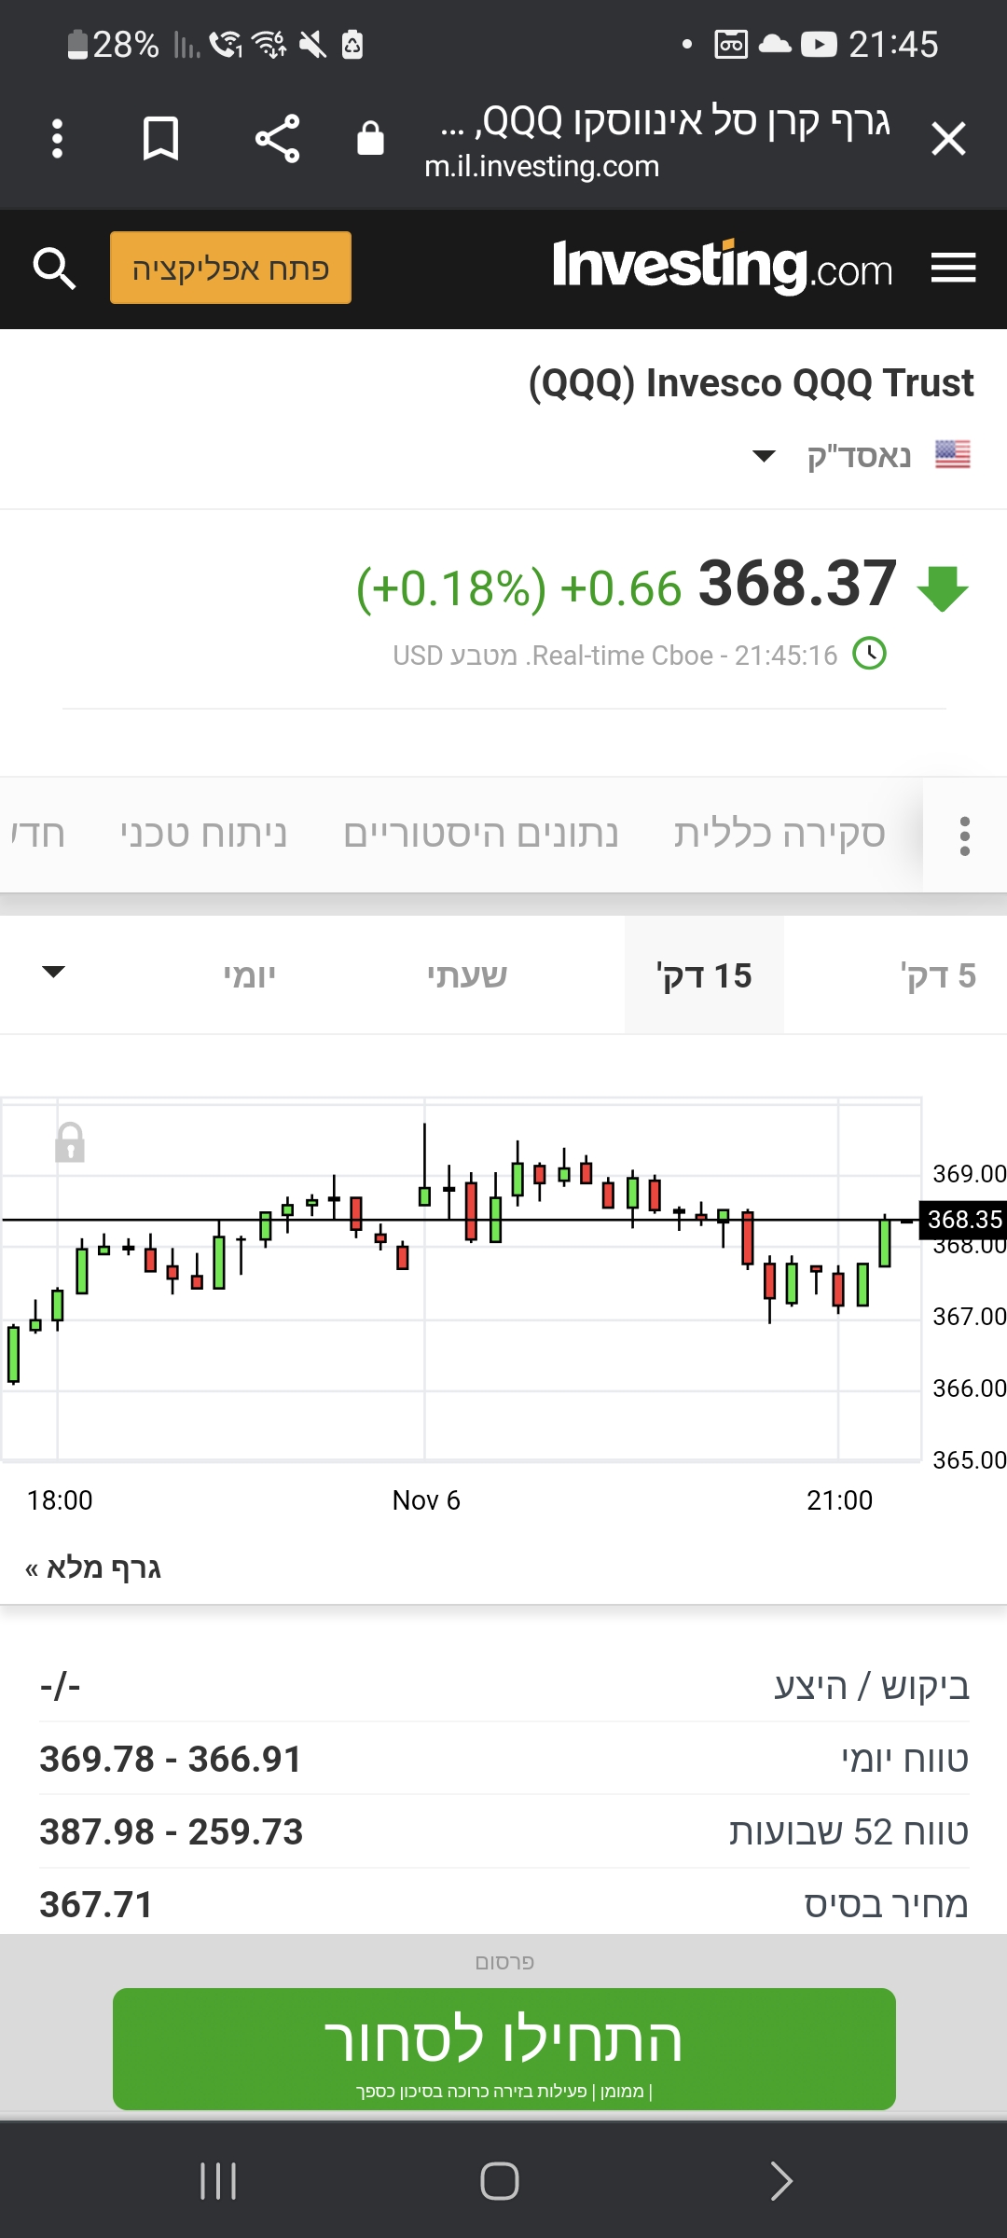Click the Investing.com logo

coord(723,269)
